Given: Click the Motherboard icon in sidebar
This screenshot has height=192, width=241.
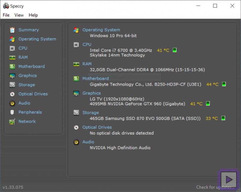Looking at the screenshot, I should click(12, 67).
